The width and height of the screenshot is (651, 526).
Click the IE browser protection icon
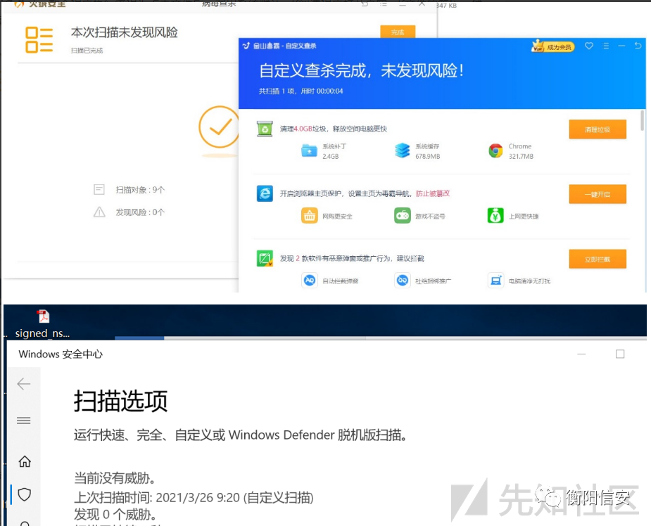coord(265,193)
